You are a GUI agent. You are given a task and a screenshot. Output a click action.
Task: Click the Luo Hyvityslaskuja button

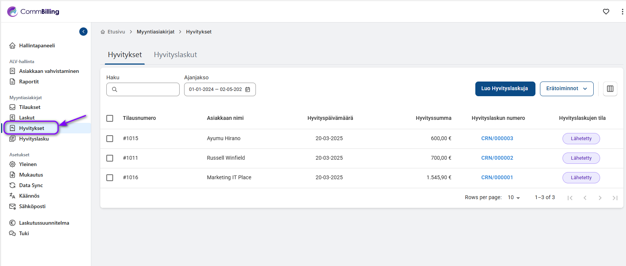[505, 89]
